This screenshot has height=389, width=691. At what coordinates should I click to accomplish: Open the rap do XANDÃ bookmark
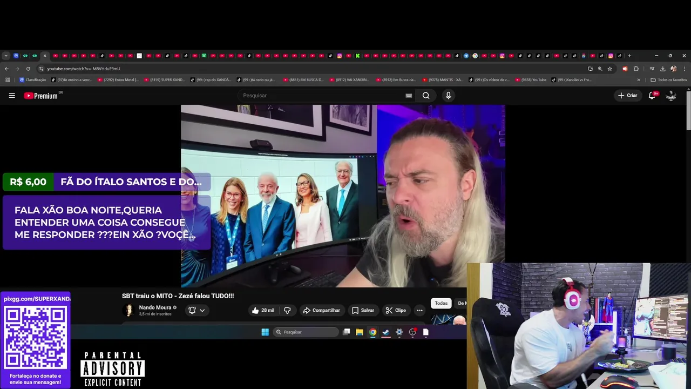(x=211, y=80)
